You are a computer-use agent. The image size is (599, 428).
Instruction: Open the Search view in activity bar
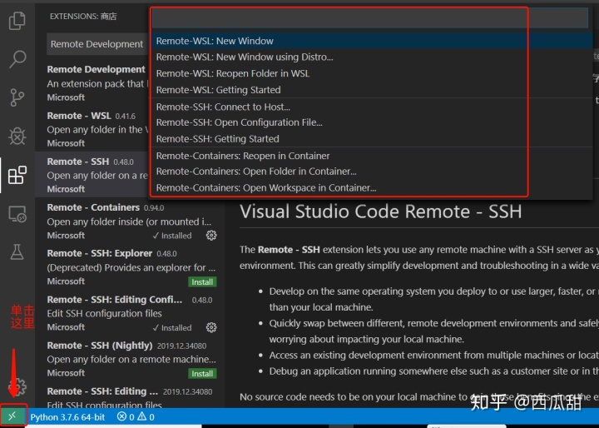coord(17,59)
